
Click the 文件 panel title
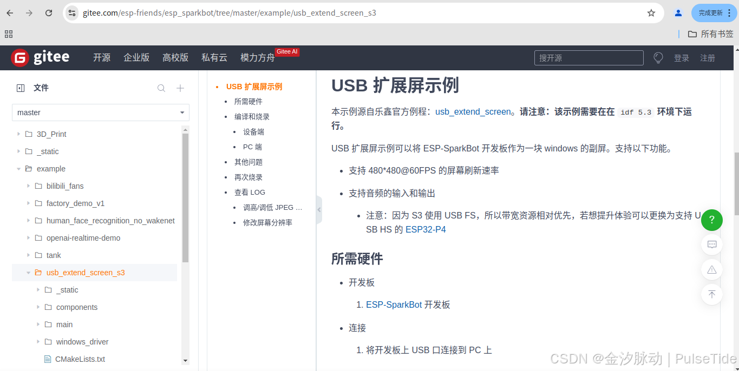point(41,88)
